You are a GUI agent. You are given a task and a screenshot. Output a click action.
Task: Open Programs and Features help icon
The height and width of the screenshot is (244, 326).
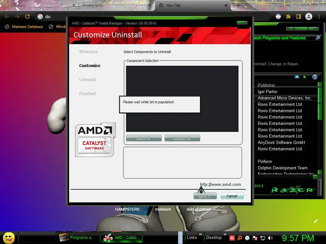[315, 77]
